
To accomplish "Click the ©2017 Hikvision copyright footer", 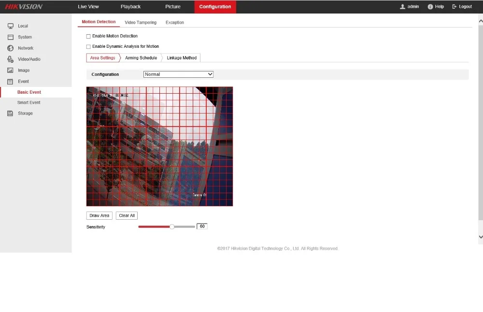I will coord(278,249).
